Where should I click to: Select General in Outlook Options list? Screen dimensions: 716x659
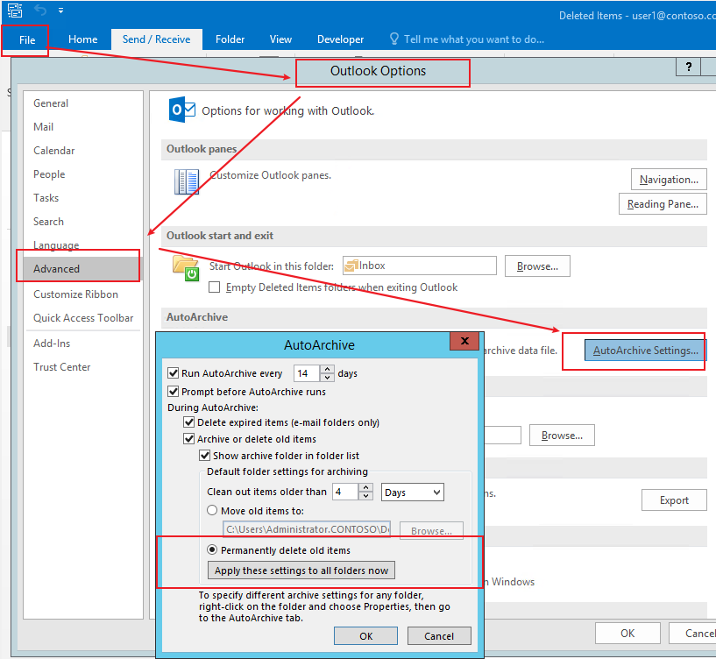point(83,103)
